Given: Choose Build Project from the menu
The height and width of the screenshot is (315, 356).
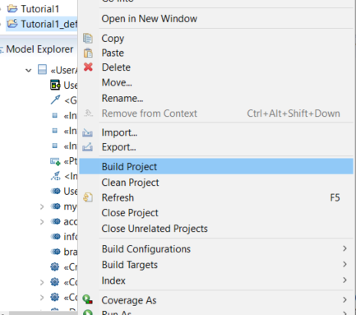Looking at the screenshot, I should pos(216,166).
